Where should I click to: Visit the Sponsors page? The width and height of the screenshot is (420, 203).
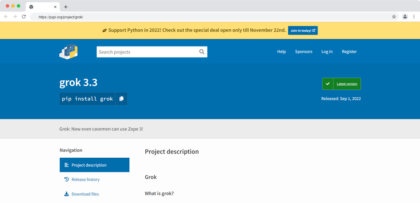[x=304, y=52]
